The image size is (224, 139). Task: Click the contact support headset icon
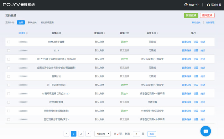coord(208,5)
